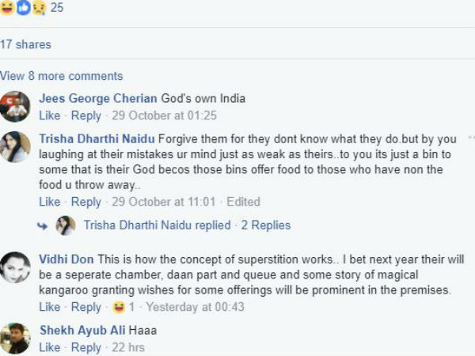
Task: Open Trisha Dharthi Naidu's profile picture
Action: pyautogui.click(x=15, y=147)
